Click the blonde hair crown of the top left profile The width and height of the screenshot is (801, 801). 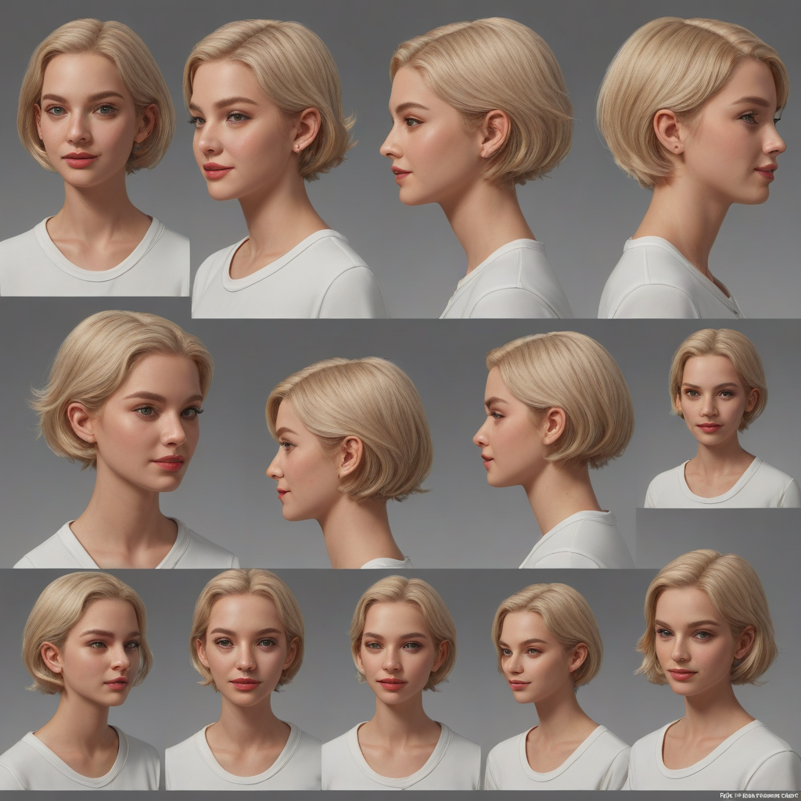pos(477,55)
